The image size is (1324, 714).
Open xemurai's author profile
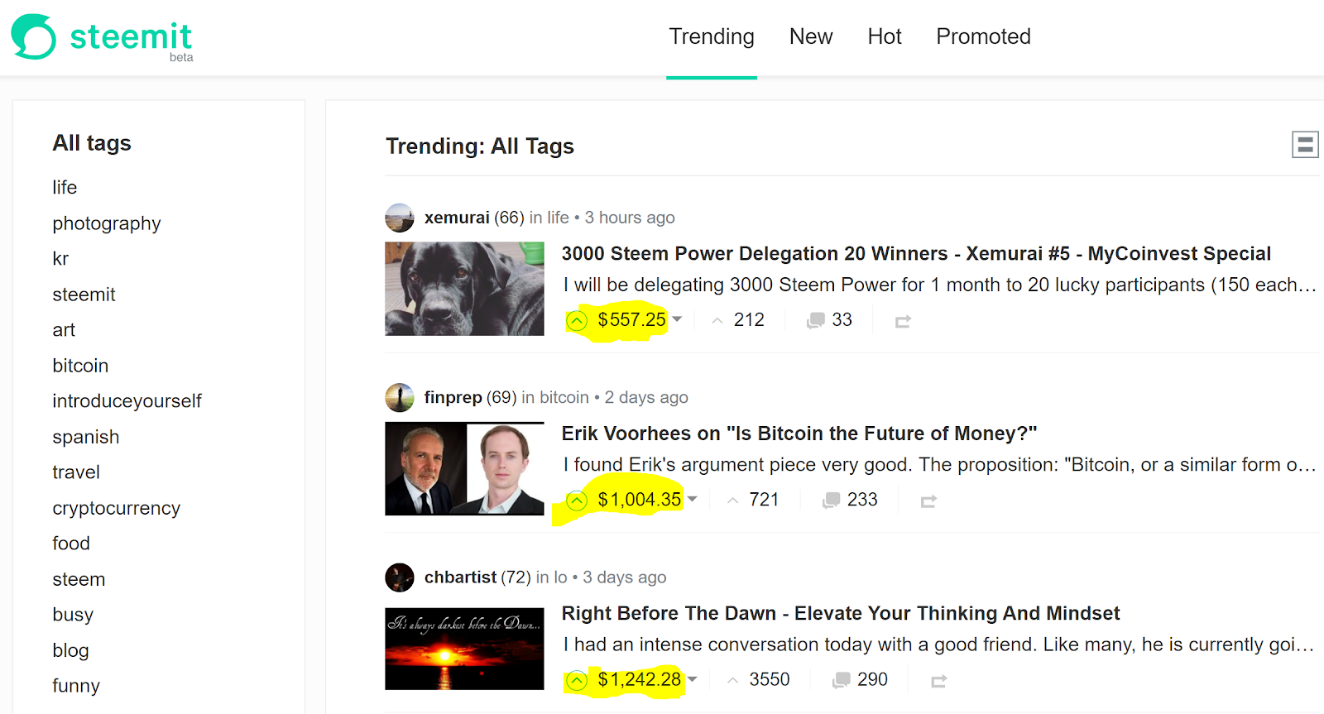457,218
